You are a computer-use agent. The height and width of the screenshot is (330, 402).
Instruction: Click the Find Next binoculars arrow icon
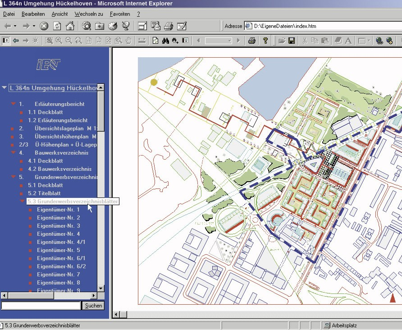point(175,41)
